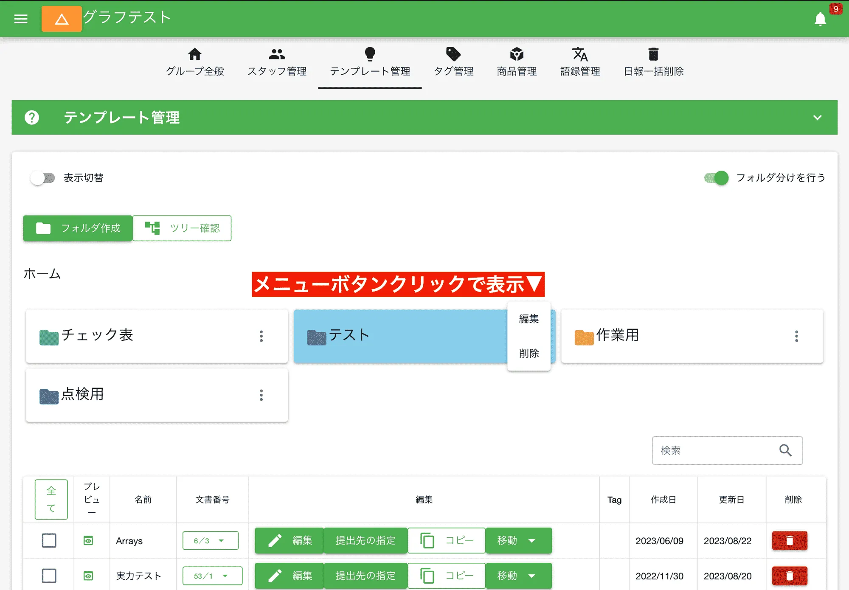Select 削除 in the folder context menu
This screenshot has width=849, height=590.
529,353
